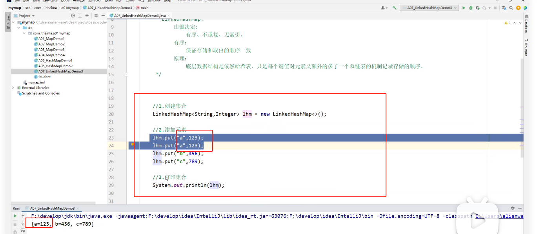The height and width of the screenshot is (234, 537).
Task: Collapse the src folder node
Action: click(x=19, y=28)
